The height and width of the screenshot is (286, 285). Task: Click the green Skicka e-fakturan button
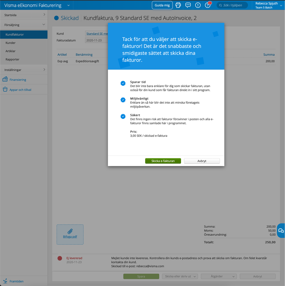(x=163, y=161)
